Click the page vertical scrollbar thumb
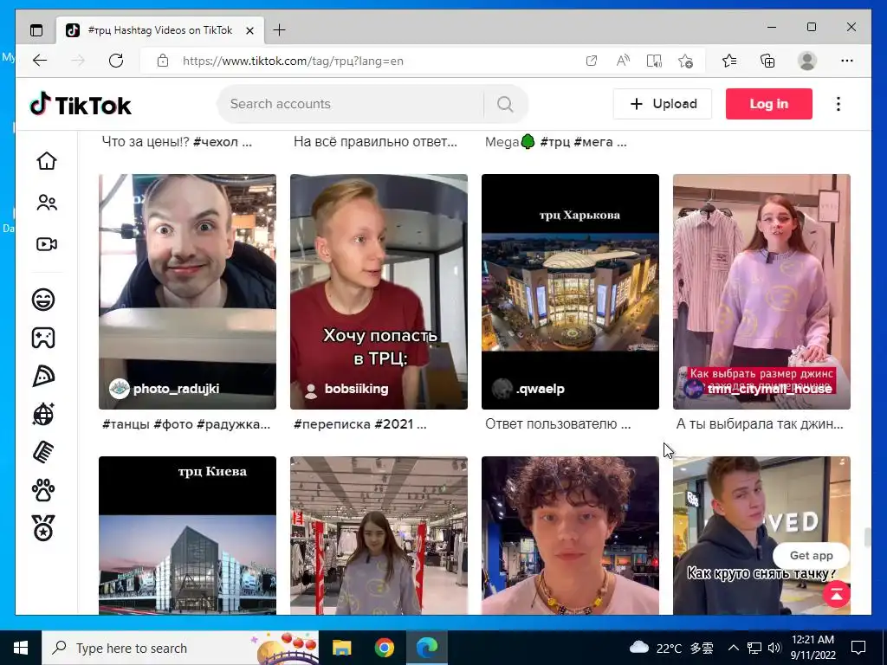The image size is (887, 665). point(866,537)
